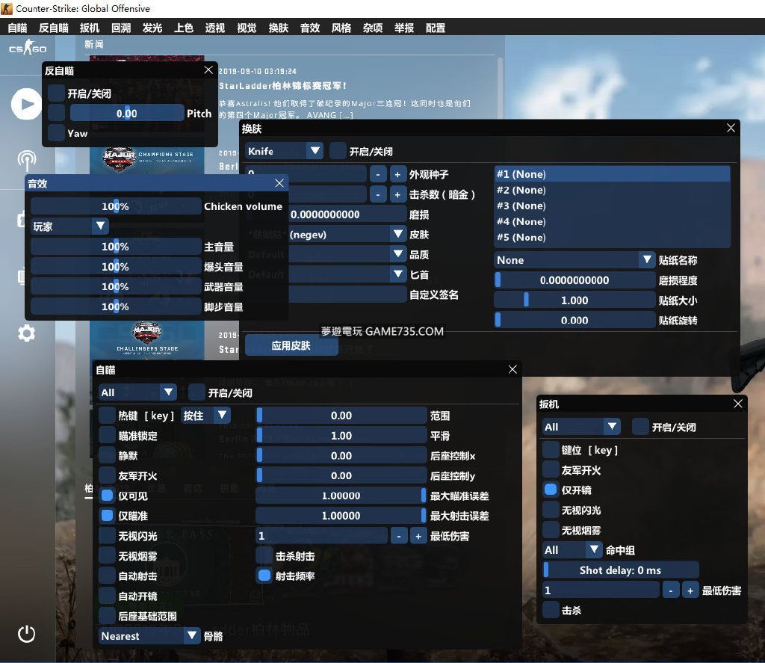This screenshot has height=663, width=765.
Task: Expand the 玩家 dropdown in 音效 panel
Action: tap(69, 226)
